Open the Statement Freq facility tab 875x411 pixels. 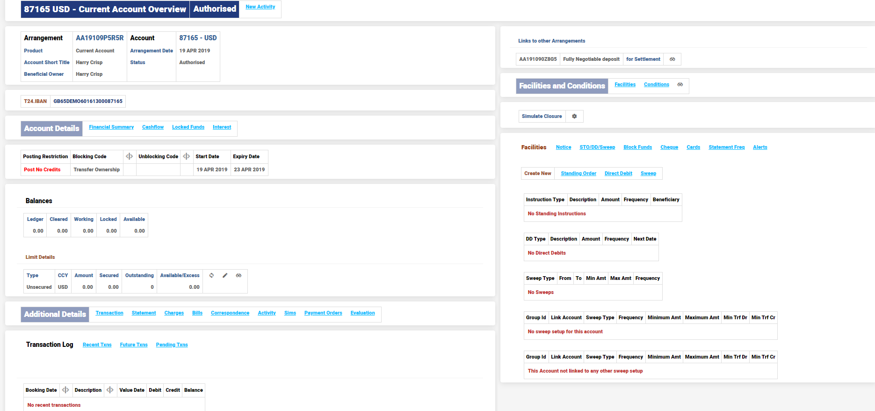click(x=726, y=147)
